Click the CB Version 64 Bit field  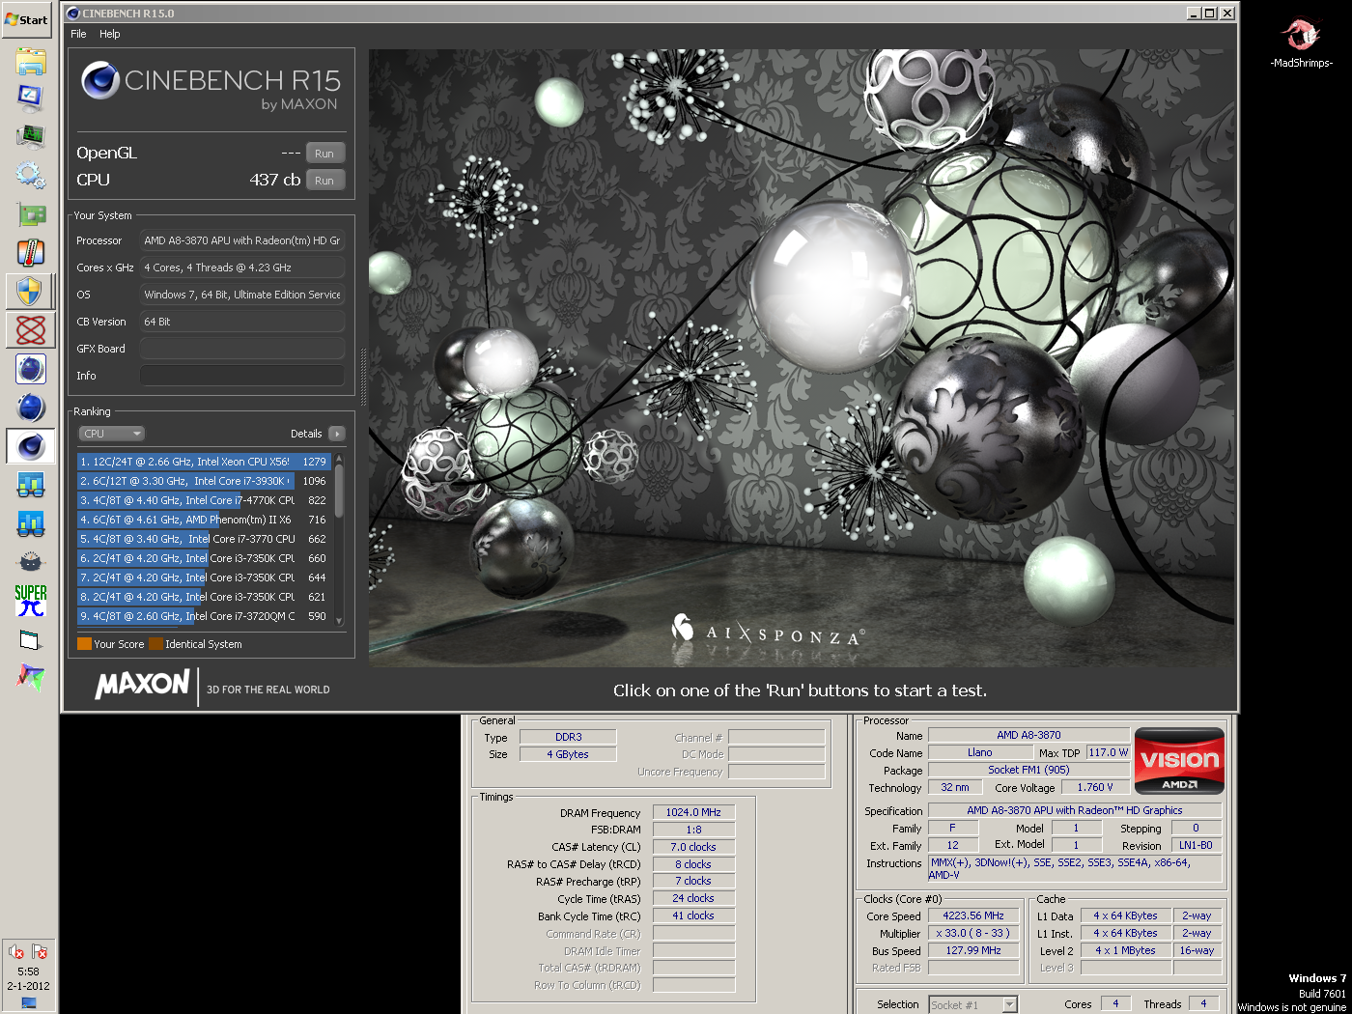242,322
